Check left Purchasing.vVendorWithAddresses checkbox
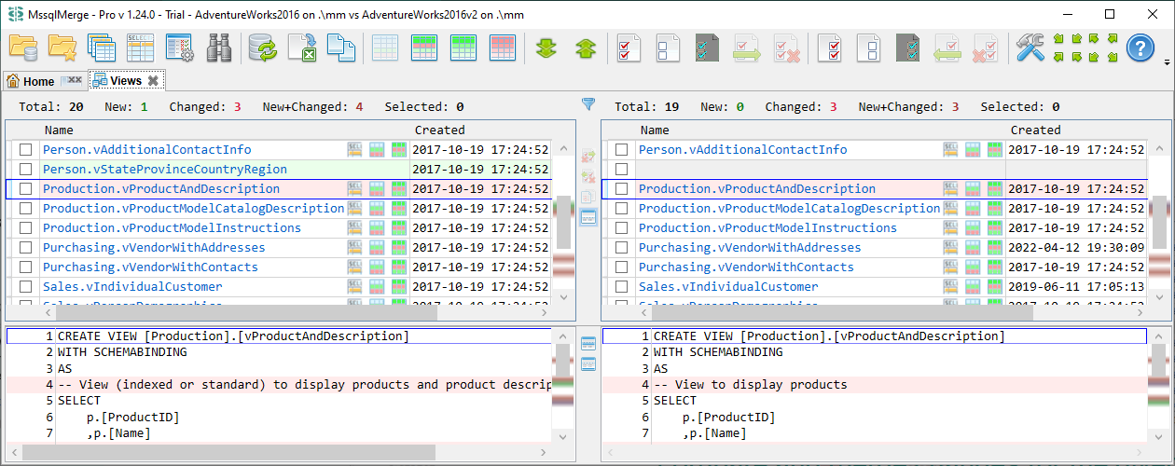The image size is (1175, 466). (x=26, y=247)
